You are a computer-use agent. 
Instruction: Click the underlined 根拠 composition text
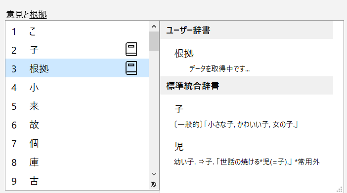pyautogui.click(x=38, y=15)
